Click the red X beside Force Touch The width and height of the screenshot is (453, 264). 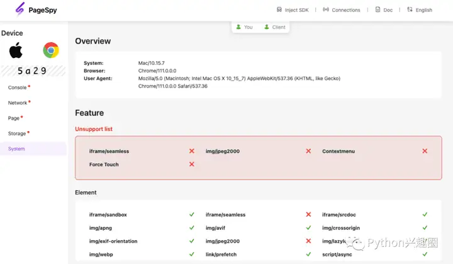[191, 164]
